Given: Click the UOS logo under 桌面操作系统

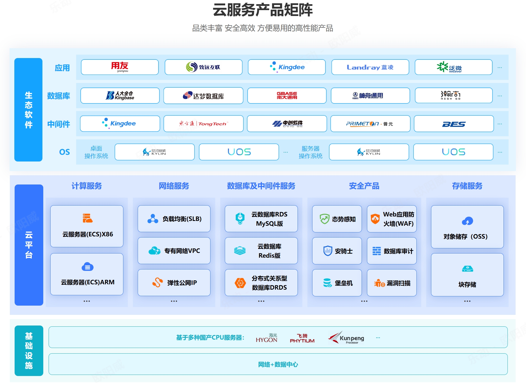Looking at the screenshot, I should [239, 152].
